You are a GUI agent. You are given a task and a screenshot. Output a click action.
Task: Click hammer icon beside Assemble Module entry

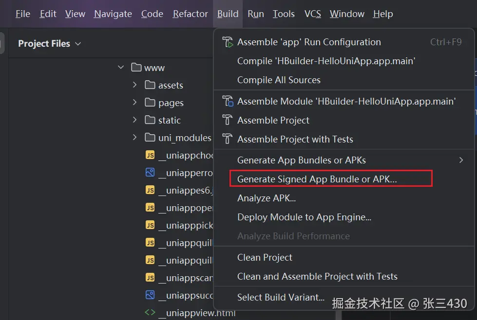click(228, 101)
